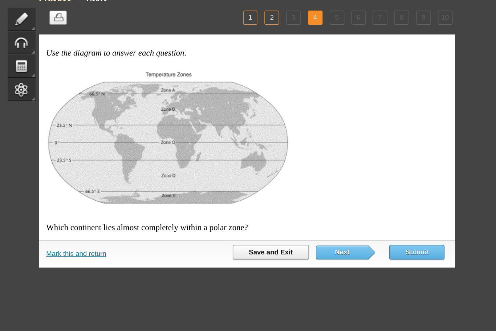Select current question 4 tab
This screenshot has height=331, width=496.
315,17
